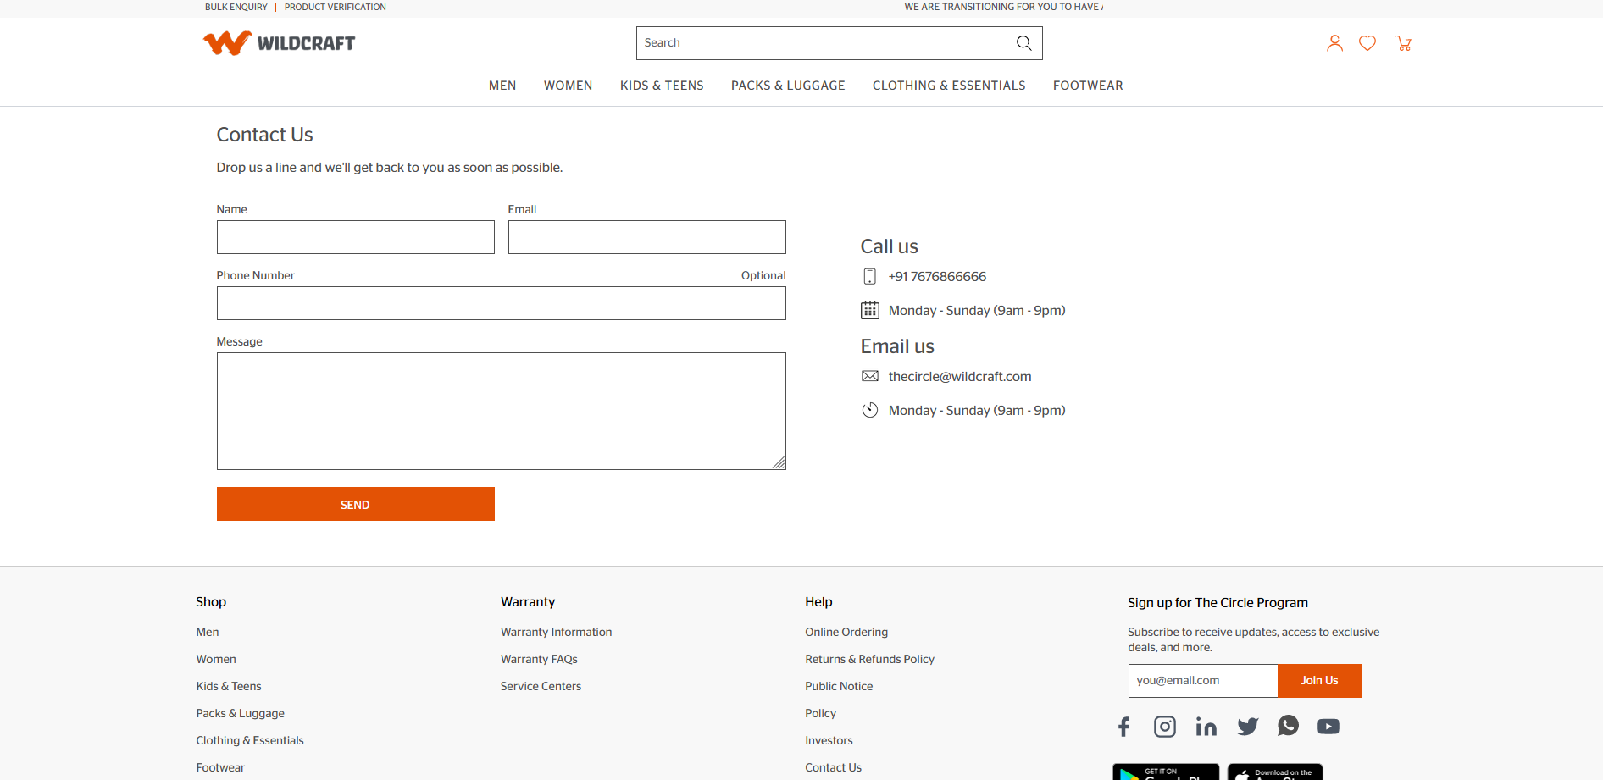
Task: Focus the Phone Number input field
Action: tap(502, 303)
